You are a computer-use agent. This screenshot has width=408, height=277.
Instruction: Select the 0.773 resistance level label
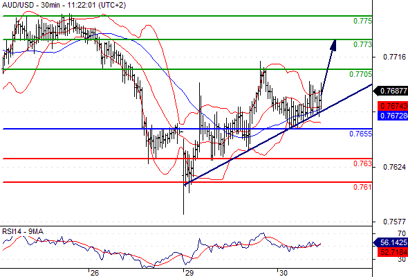pyautogui.click(x=362, y=44)
